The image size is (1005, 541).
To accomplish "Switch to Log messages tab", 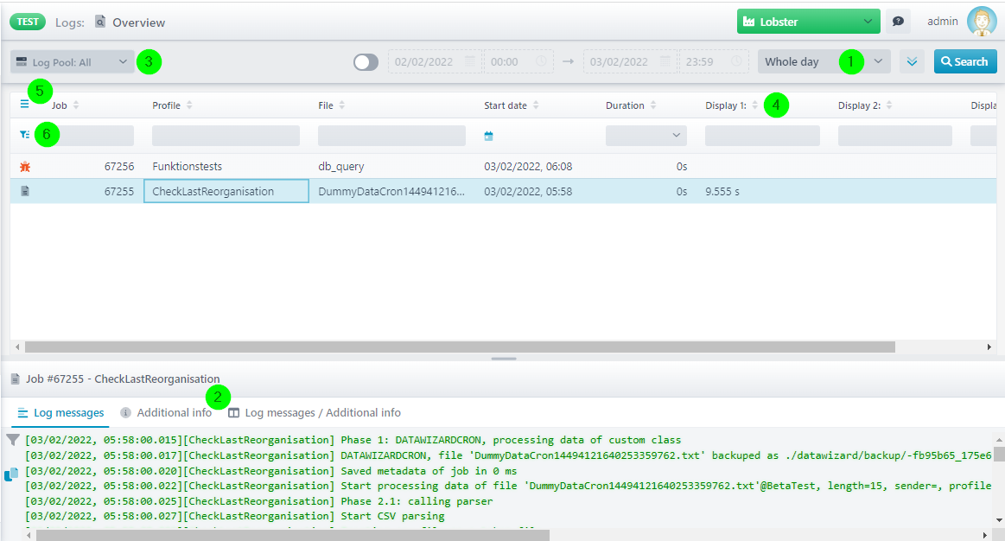I will click(x=60, y=413).
